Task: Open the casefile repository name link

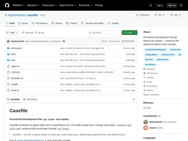Action: (32, 15)
